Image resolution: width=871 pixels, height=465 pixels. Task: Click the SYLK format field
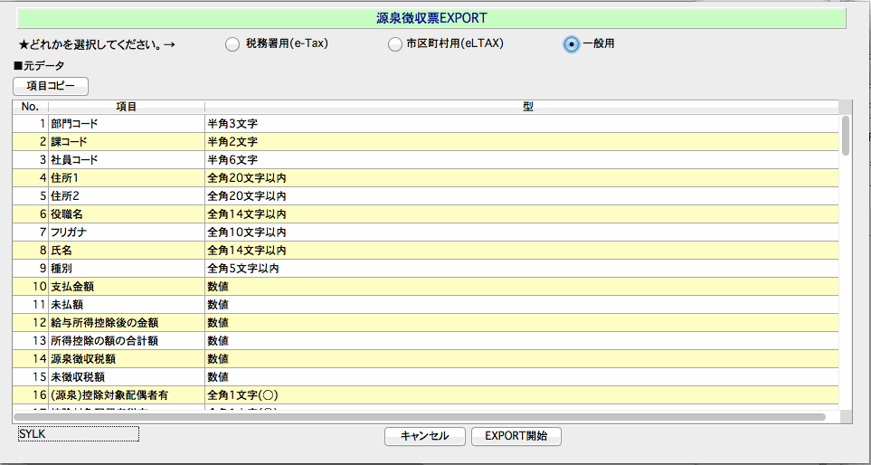pos(79,434)
